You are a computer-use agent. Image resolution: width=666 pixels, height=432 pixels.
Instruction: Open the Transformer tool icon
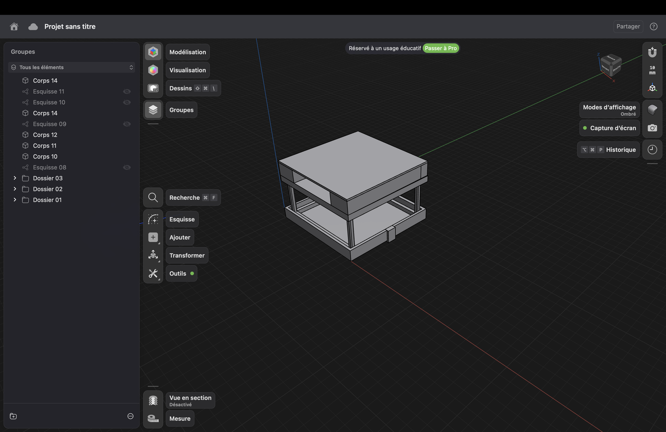153,255
